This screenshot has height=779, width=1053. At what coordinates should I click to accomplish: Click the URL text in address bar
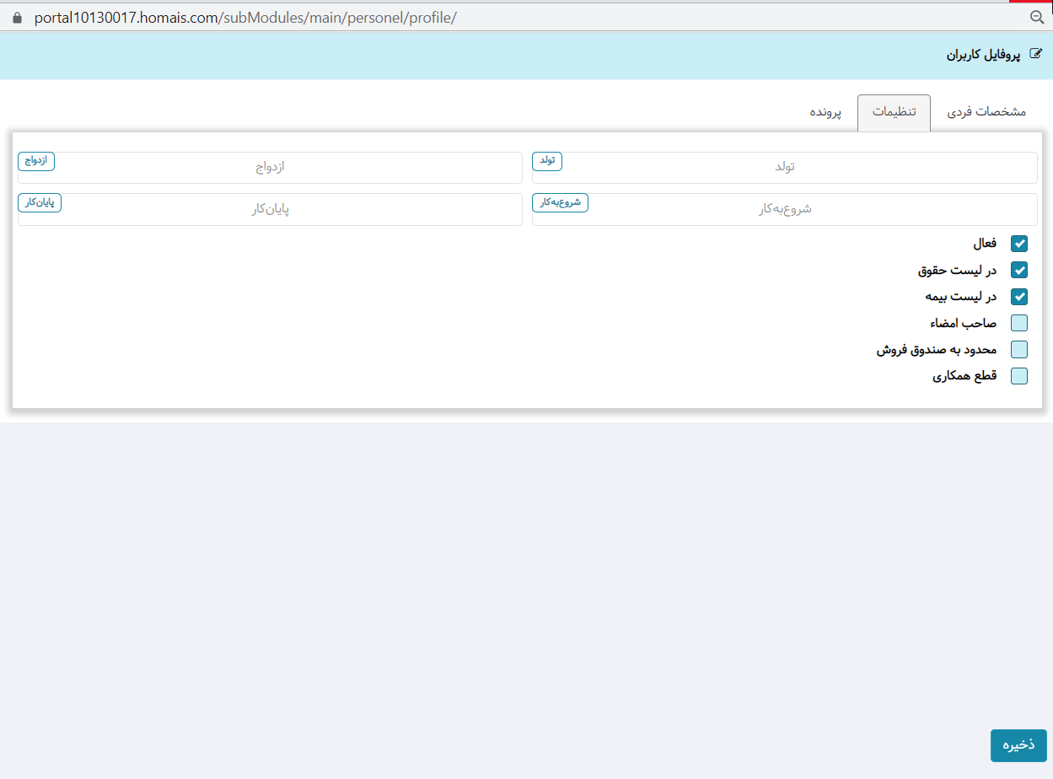coord(245,18)
